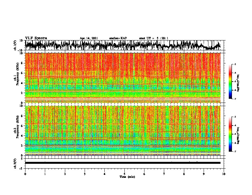Click the black ch.3 signal bar
Screen dimensions: 252x195
tap(123, 163)
